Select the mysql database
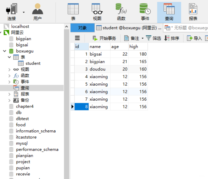Screen dimensions: 208x179 (22, 143)
